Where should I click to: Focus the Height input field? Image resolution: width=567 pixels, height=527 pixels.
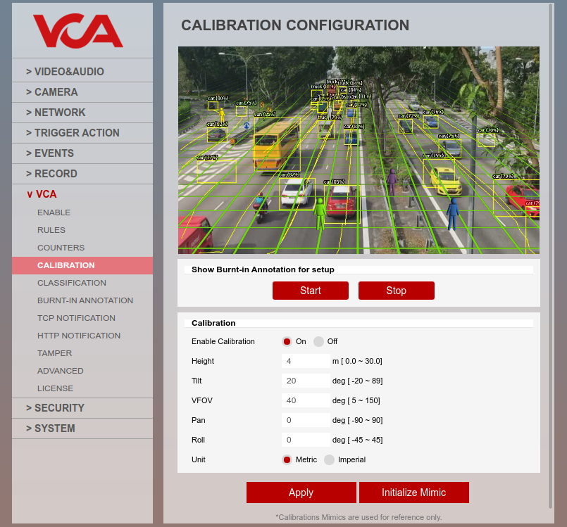click(306, 361)
